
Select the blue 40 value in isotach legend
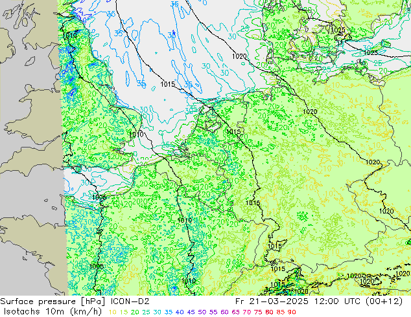pyautogui.click(x=180, y=312)
